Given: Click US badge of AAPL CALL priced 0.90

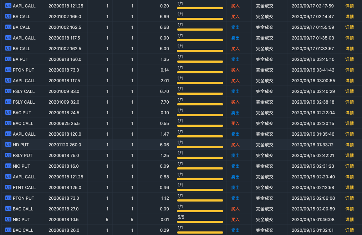Looking at the screenshot, I should 8,38.
